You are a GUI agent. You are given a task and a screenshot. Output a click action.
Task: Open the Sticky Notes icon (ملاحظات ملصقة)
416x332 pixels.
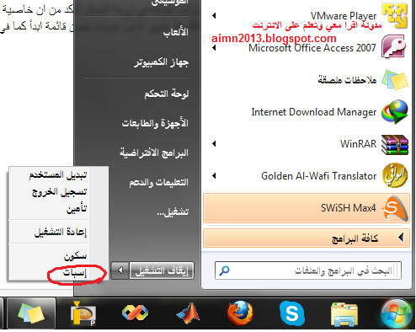[395, 80]
